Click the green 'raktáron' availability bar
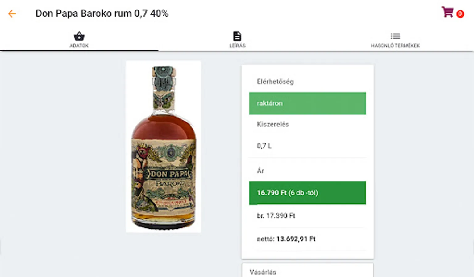Viewport: 474px width, 277px height. coord(307,103)
